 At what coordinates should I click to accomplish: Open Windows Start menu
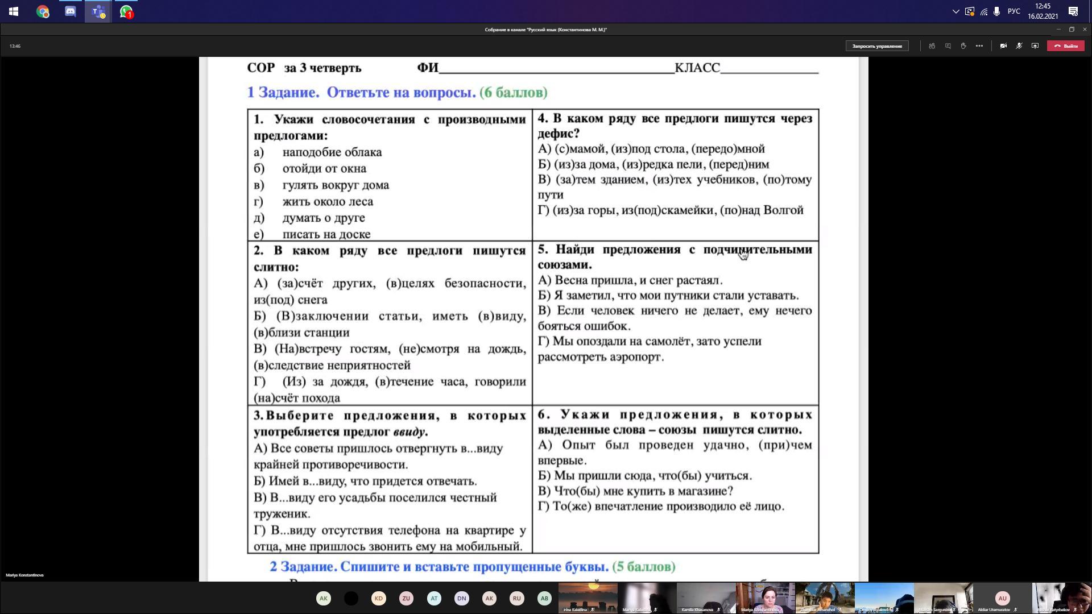[14, 11]
